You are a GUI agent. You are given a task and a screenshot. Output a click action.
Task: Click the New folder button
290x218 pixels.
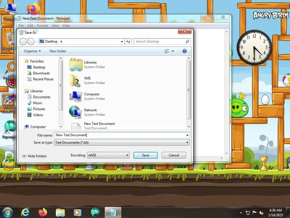(58, 51)
